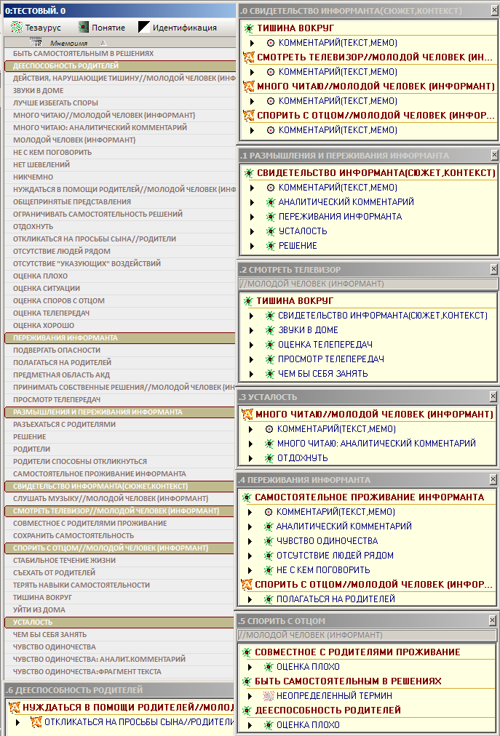Click green icon beside ОТДОХНУТЬ in panel .3

coord(269,458)
